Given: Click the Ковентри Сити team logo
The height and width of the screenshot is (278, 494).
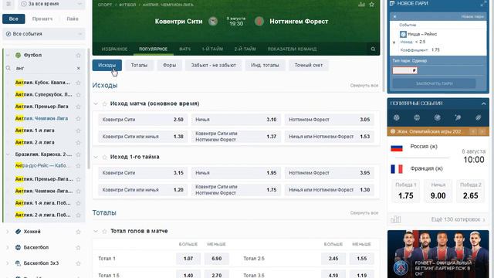Looking at the screenshot, I should click(213, 22).
